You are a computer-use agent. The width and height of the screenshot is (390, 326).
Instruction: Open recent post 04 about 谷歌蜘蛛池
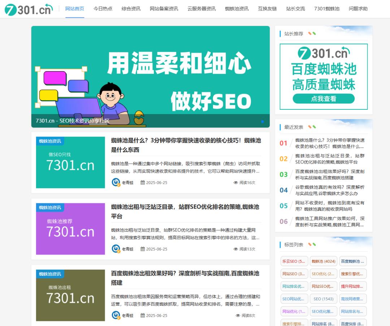[x=330, y=190]
